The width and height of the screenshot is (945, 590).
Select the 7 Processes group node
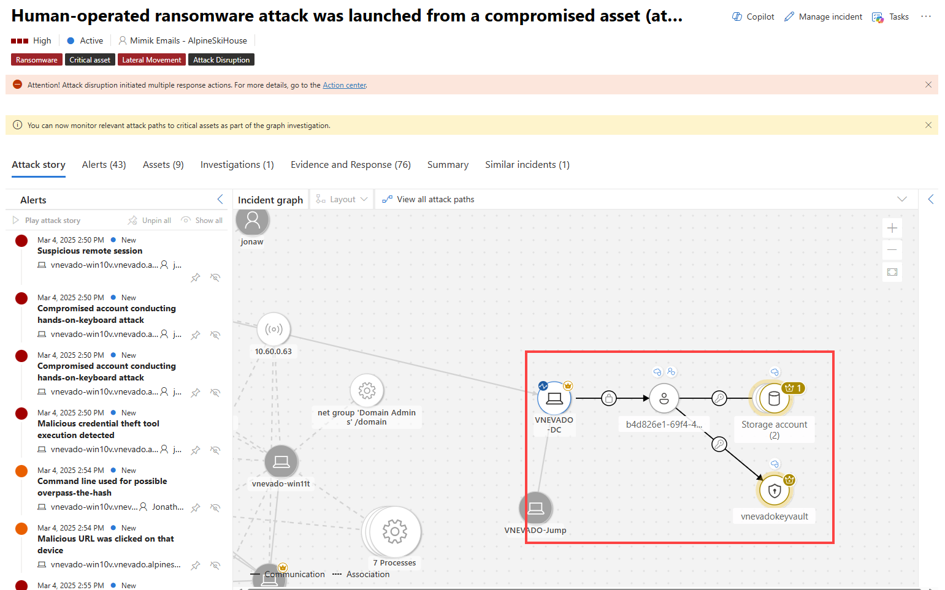(395, 531)
